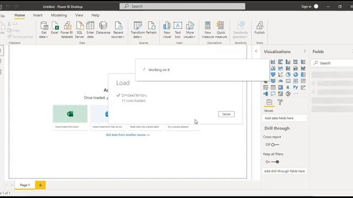Select the Q&A visual
Viewport: 353px width, 198px height.
coord(273,94)
